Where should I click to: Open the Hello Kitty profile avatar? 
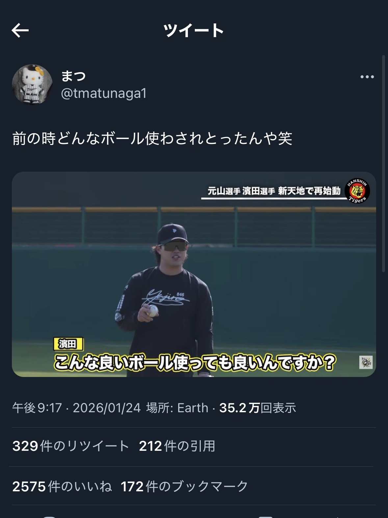pos(32,84)
